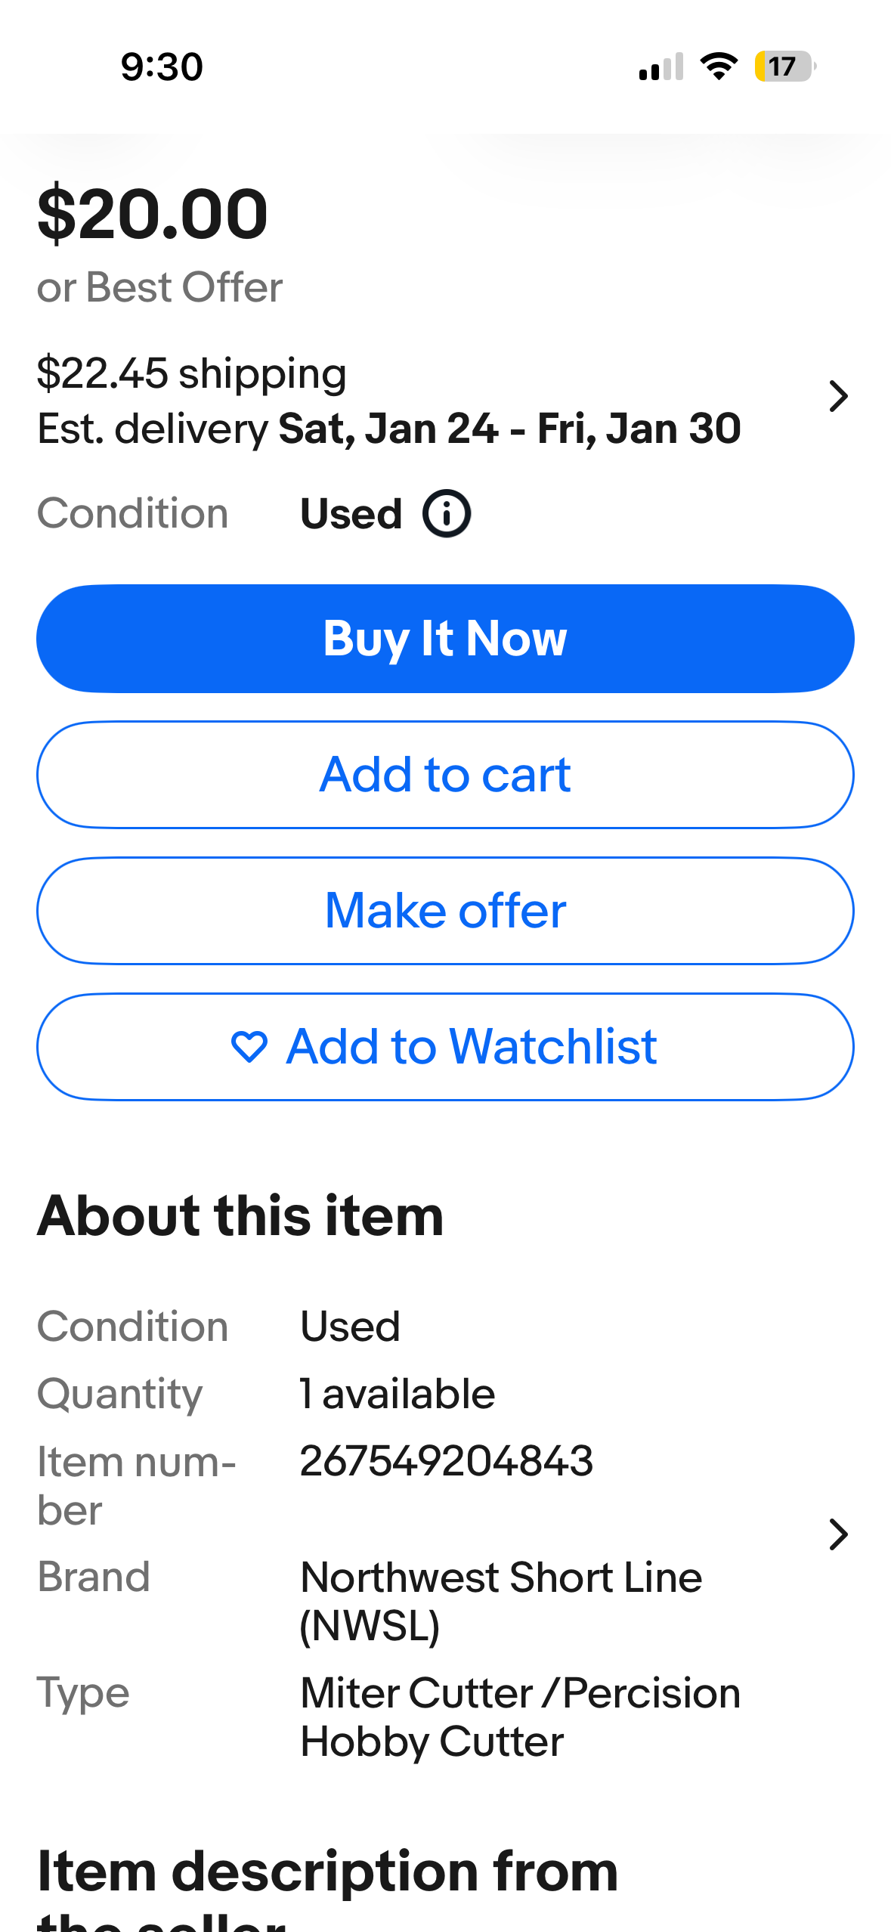Viewport: 891px width, 1932px height.
Task: Tap the Wi-Fi status icon
Action: [x=719, y=67]
